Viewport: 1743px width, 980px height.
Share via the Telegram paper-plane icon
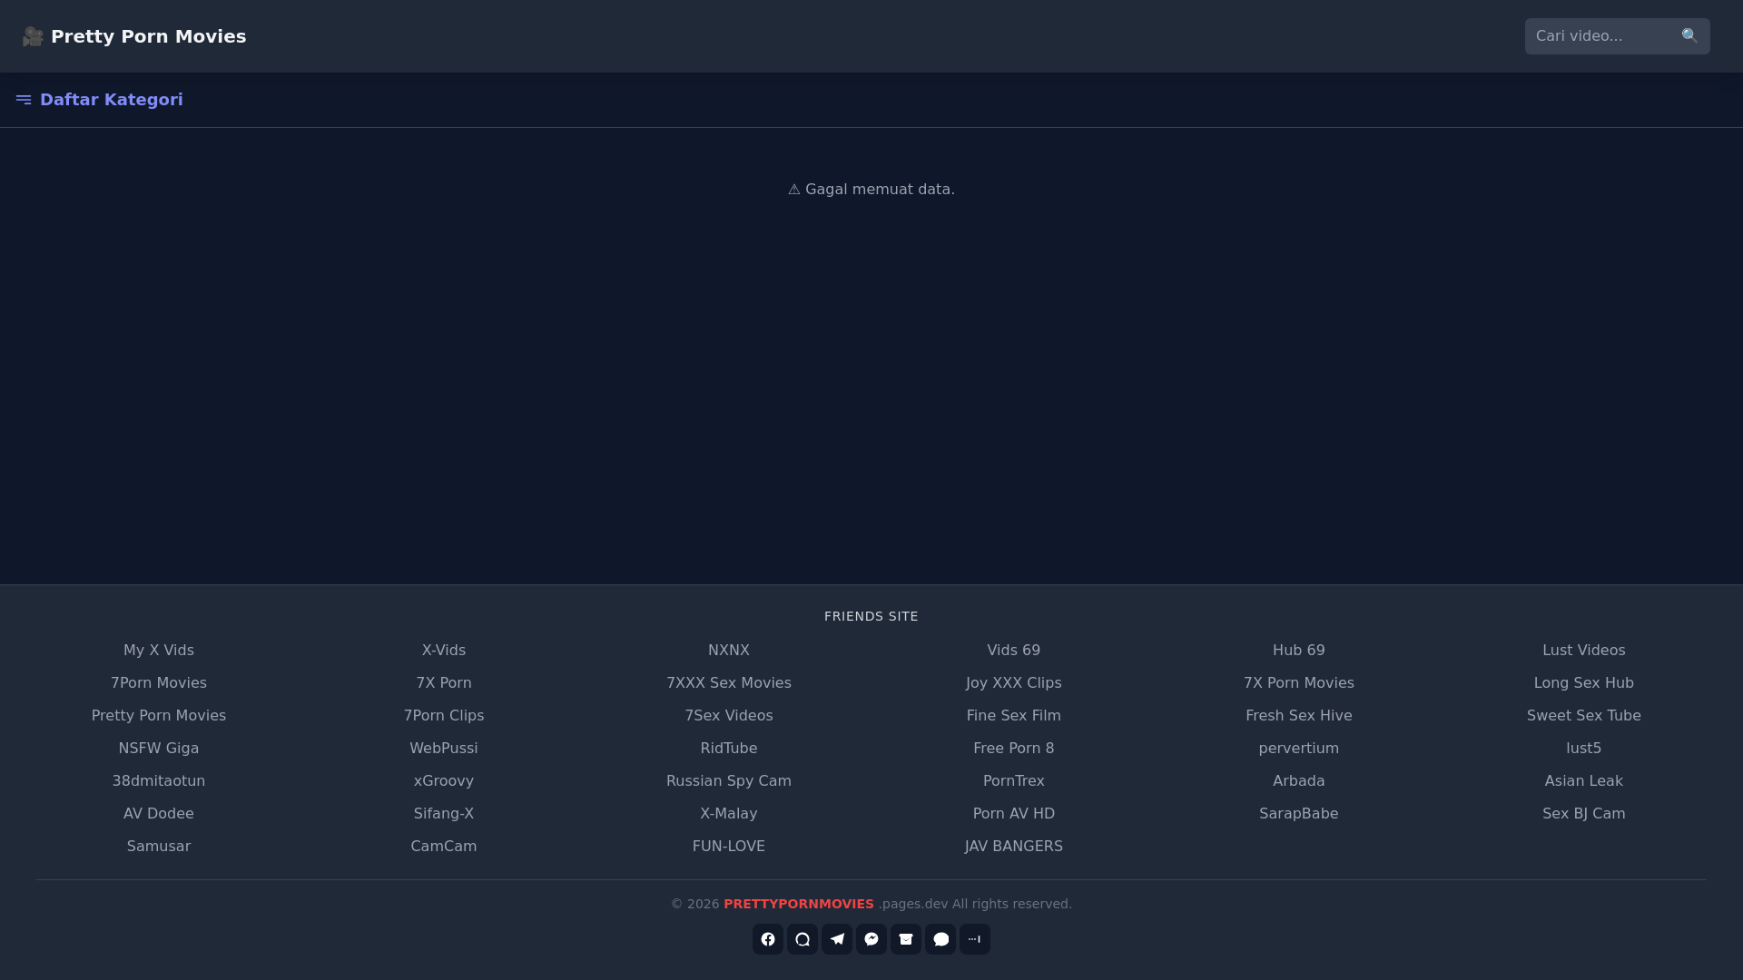[837, 939]
